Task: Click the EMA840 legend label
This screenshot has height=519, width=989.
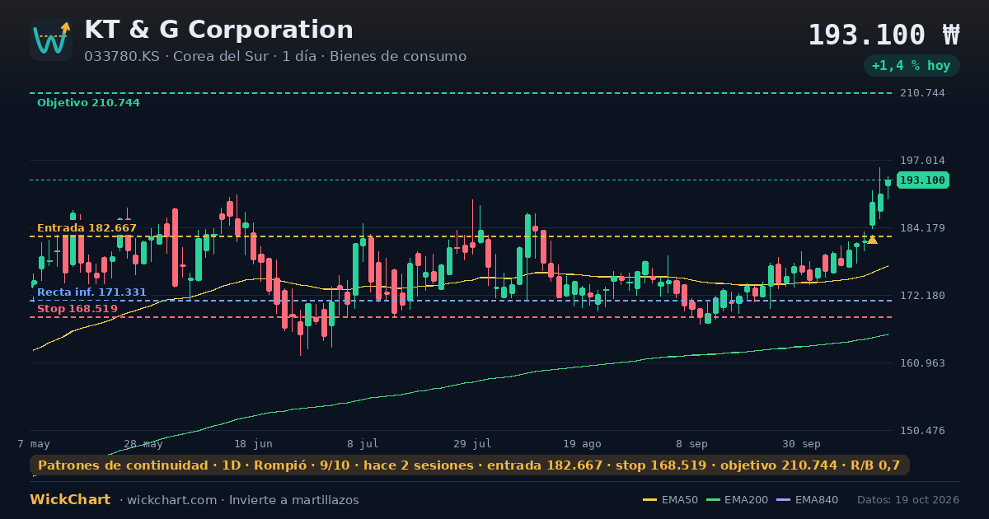Action: [817, 500]
